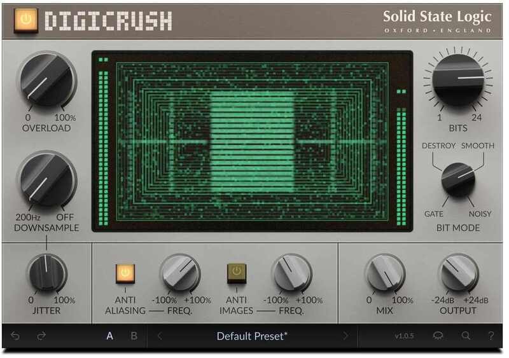
Task: Click the redo arrow icon
Action: point(42,336)
